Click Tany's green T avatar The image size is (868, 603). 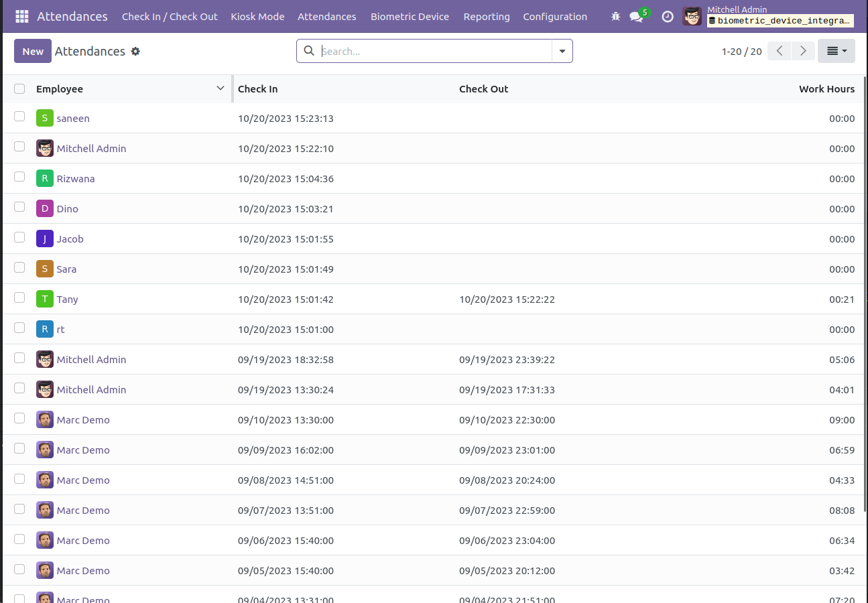[45, 299]
